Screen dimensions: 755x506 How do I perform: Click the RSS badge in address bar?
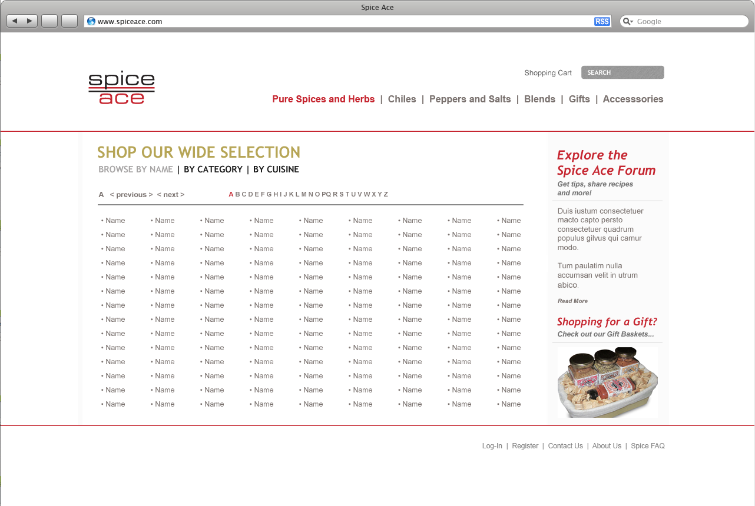click(x=602, y=22)
